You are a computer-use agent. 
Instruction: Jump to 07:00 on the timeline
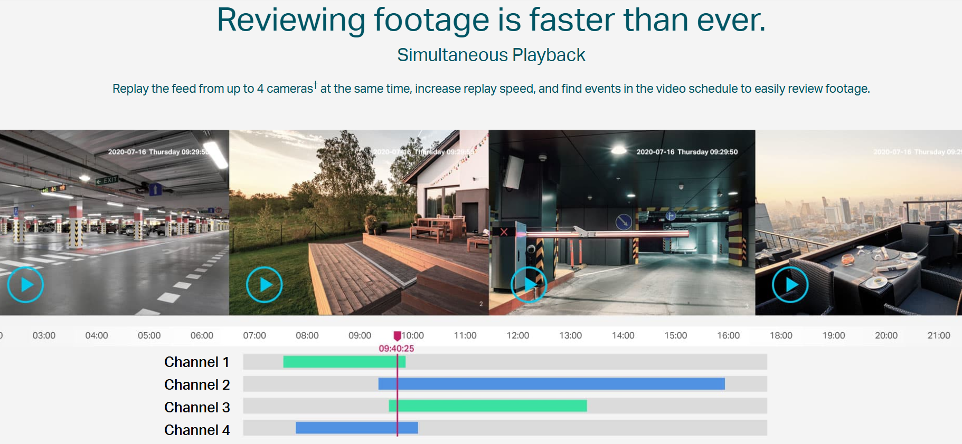[254, 335]
